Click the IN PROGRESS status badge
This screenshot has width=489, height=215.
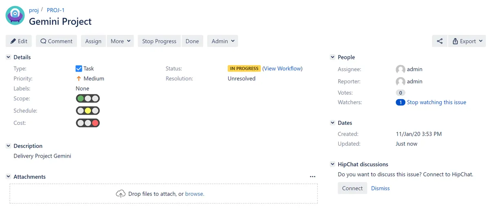[x=244, y=69]
